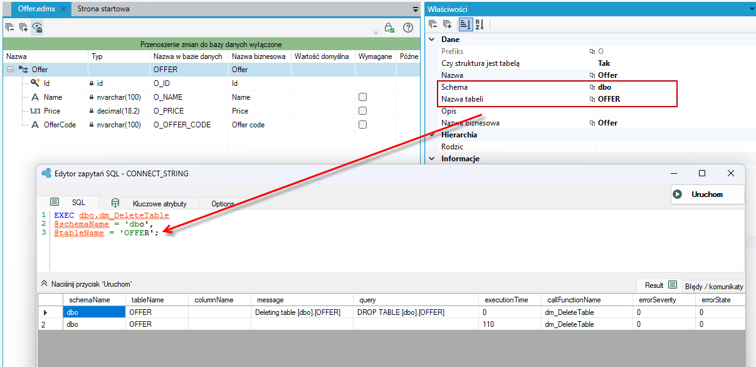Click the Opis property value field
The image size is (756, 367).
point(675,111)
